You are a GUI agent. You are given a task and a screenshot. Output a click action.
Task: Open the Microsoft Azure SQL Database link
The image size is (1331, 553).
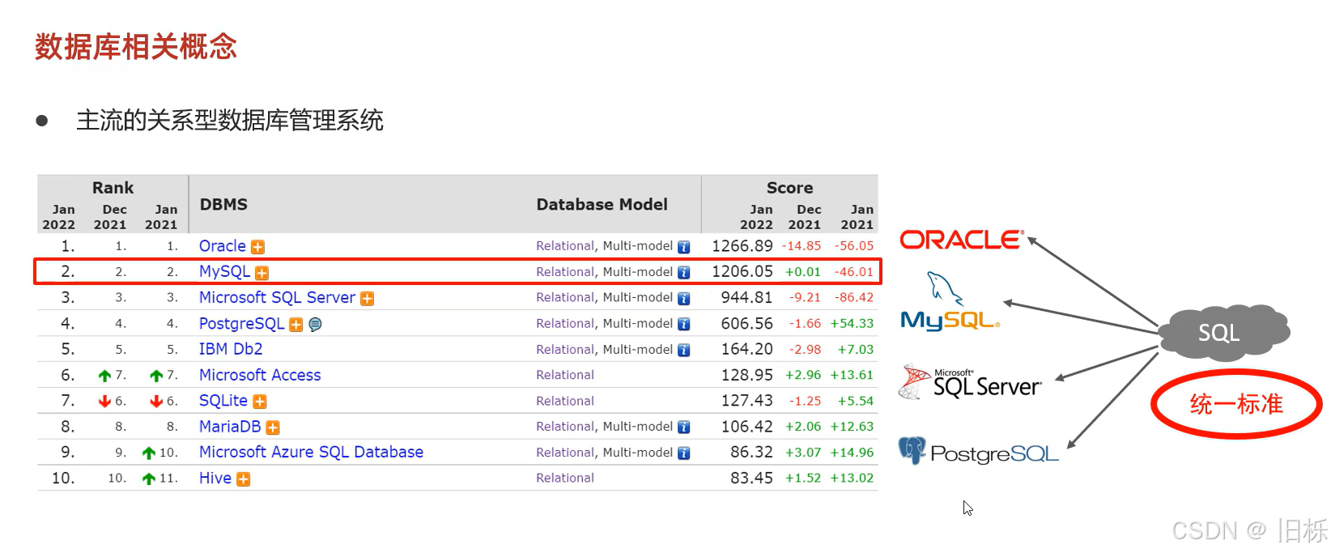[x=311, y=452]
